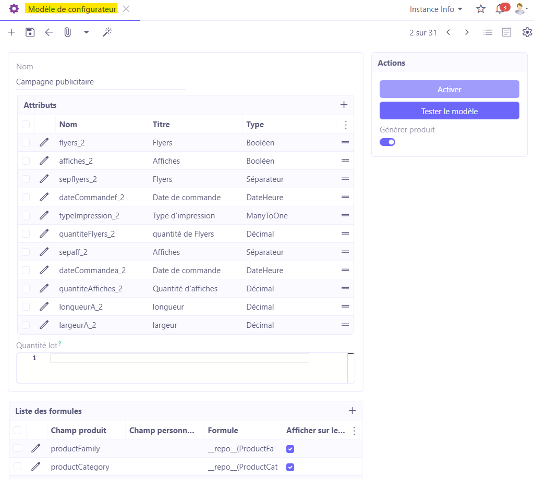This screenshot has height=479, width=534.
Task: Edit the productFamily formula pencil icon
Action: pos(36,448)
